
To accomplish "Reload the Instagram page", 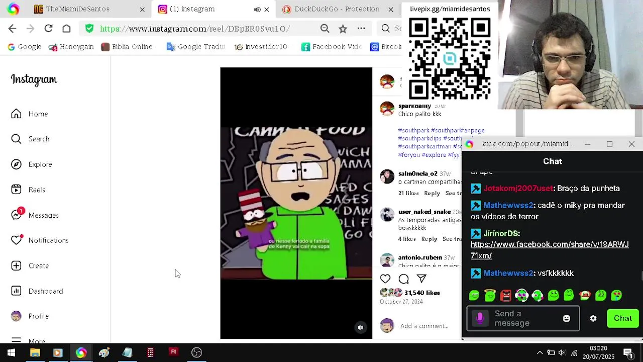I will pos(48,29).
